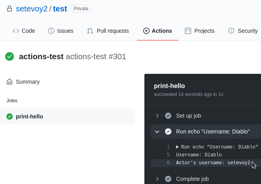261x184 pixels.
Task: Select log line 6 number
Action: (168, 163)
